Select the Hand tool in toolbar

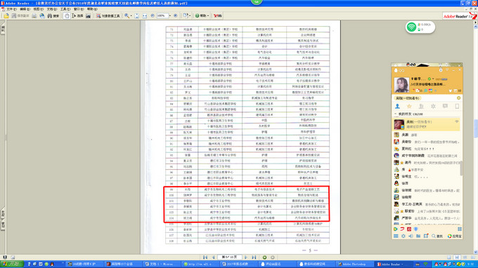click(x=67, y=16)
